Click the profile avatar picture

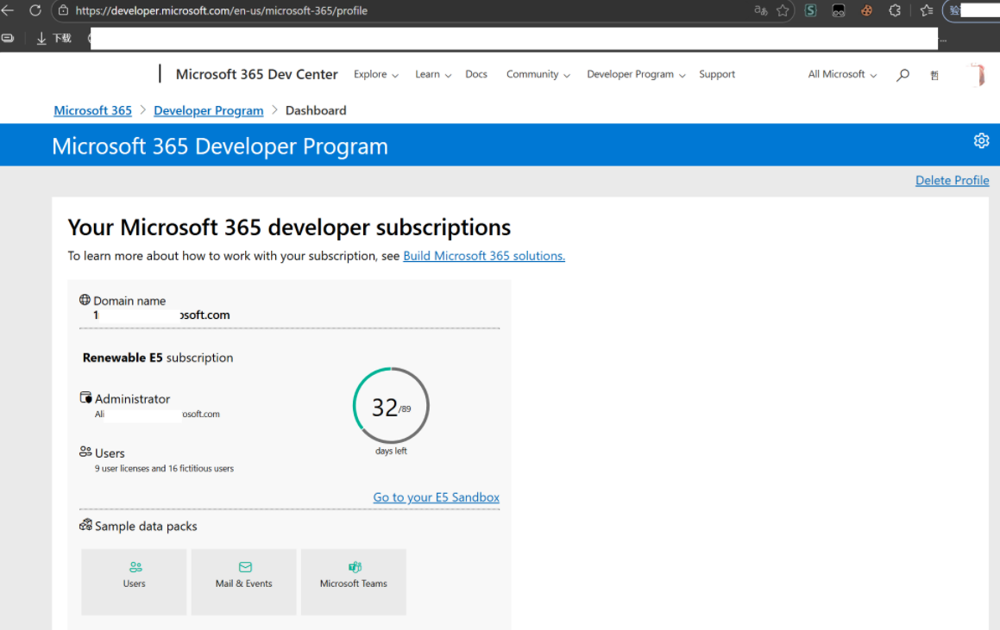tap(978, 75)
